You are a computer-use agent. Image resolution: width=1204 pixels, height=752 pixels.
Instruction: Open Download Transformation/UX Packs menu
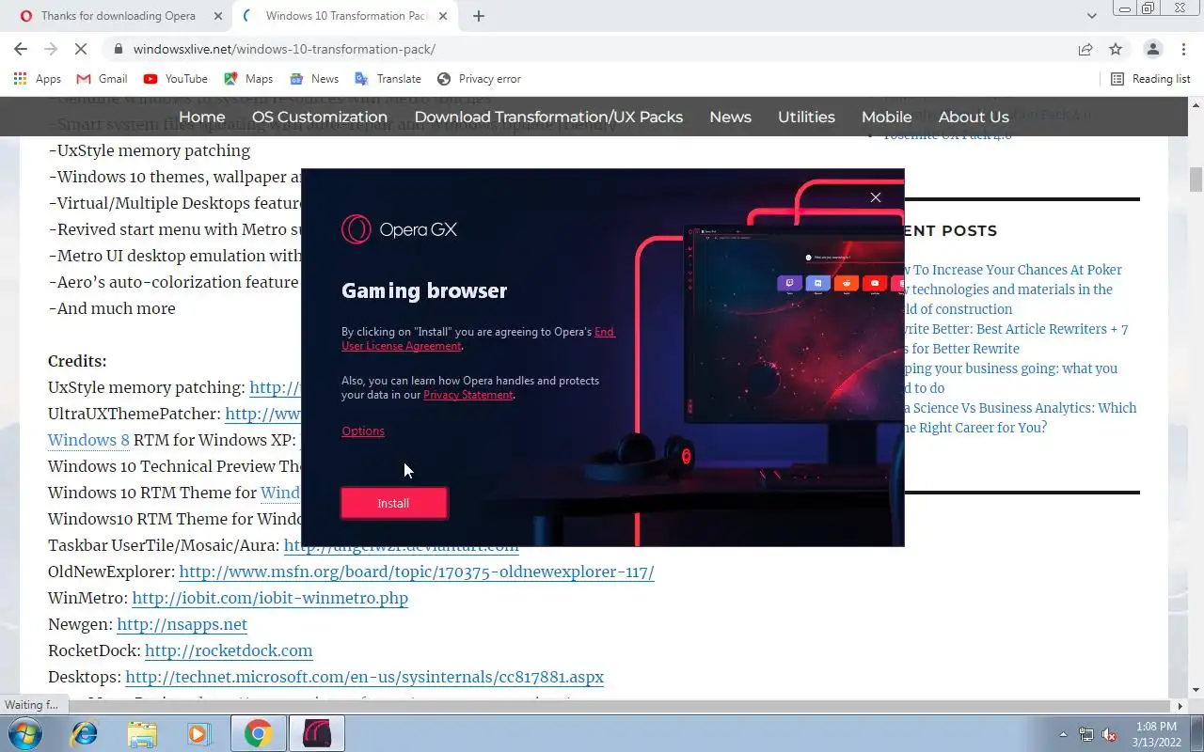coord(548,117)
